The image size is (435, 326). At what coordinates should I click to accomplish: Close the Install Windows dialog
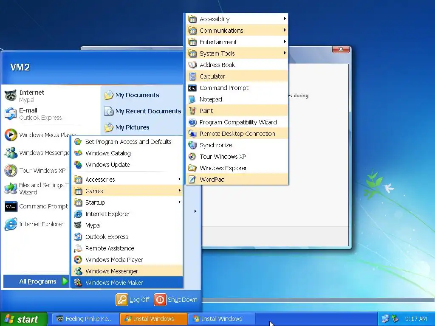point(341,49)
